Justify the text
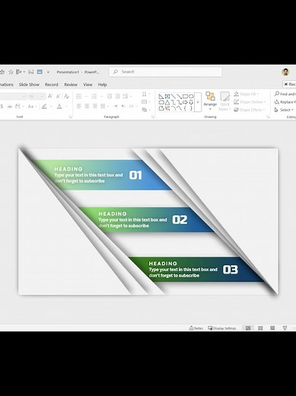 coord(103,106)
